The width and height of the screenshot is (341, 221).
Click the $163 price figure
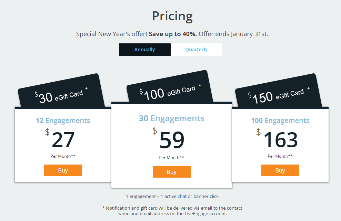pyautogui.click(x=277, y=138)
